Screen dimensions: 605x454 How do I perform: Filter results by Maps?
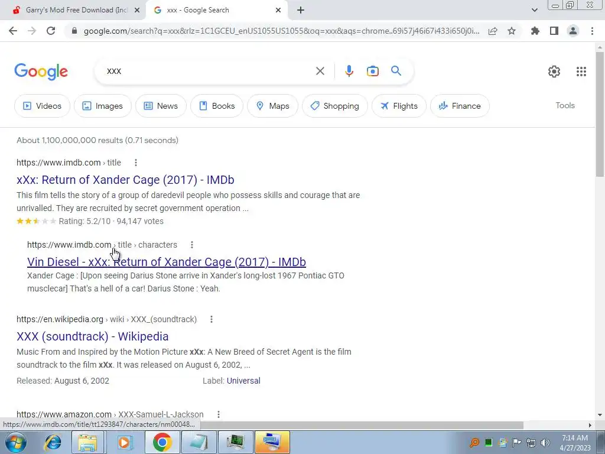(272, 106)
